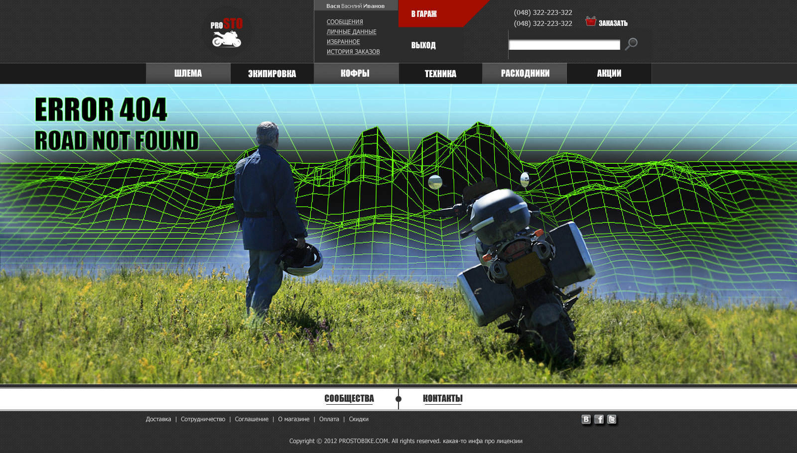
Task: Click the Copyright 2012 PROSTOBIKE.COM text
Action: (406, 441)
